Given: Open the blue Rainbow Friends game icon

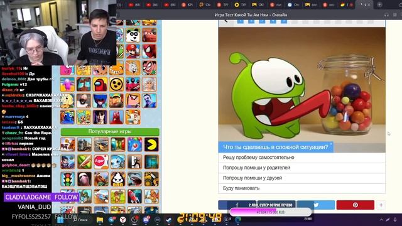Looking at the screenshot, I should (x=67, y=117).
